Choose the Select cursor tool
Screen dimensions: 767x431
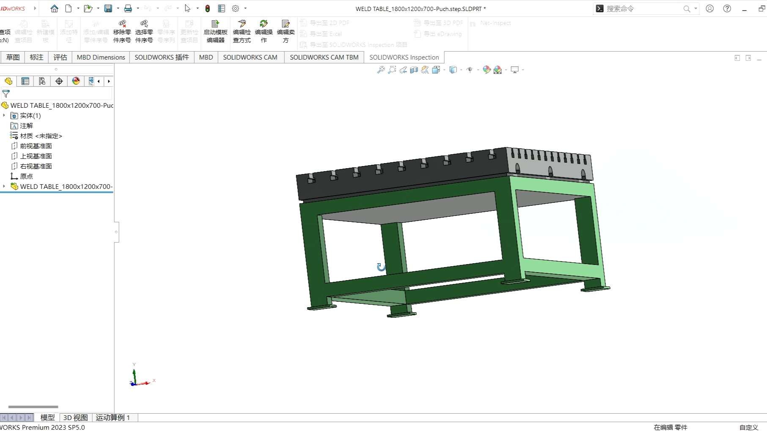coord(188,8)
